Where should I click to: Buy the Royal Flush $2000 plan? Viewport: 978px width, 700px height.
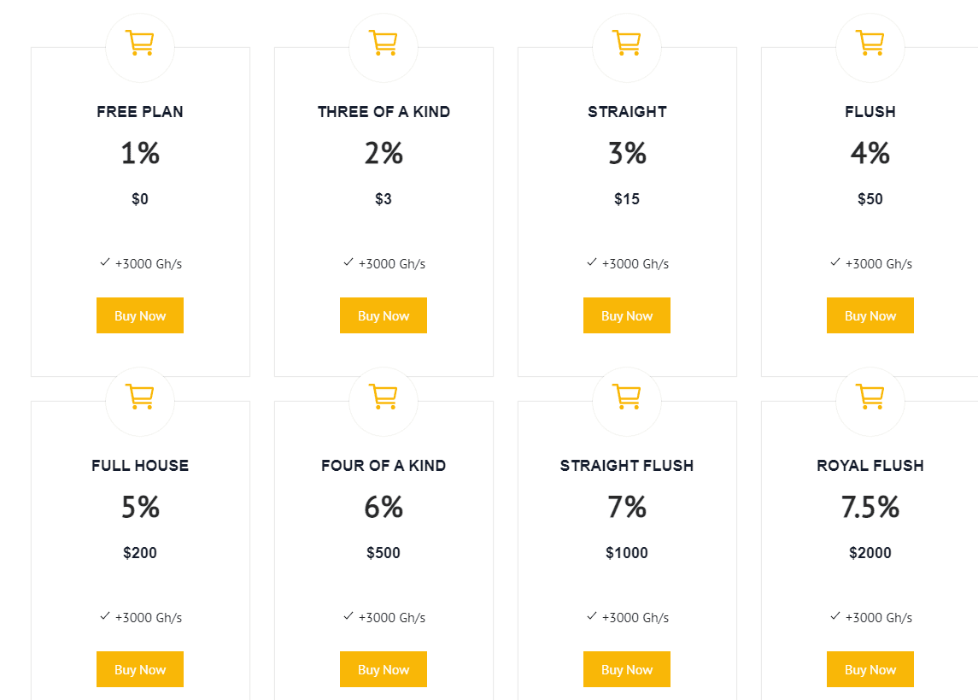(870, 669)
